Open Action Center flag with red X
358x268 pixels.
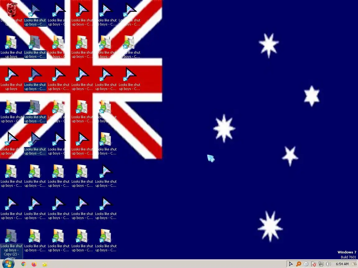coord(314,264)
